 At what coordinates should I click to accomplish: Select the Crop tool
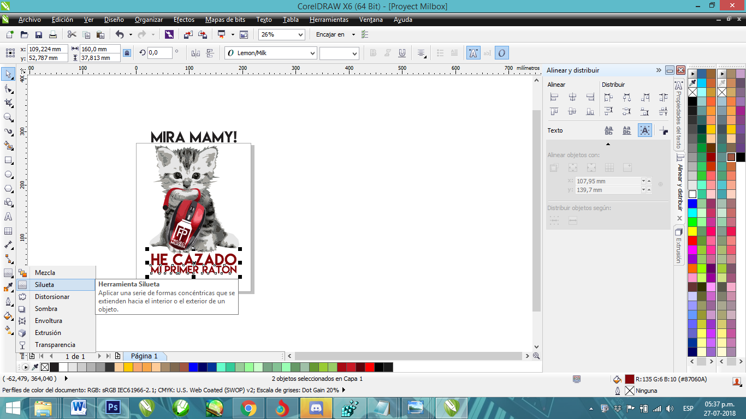coord(8,103)
